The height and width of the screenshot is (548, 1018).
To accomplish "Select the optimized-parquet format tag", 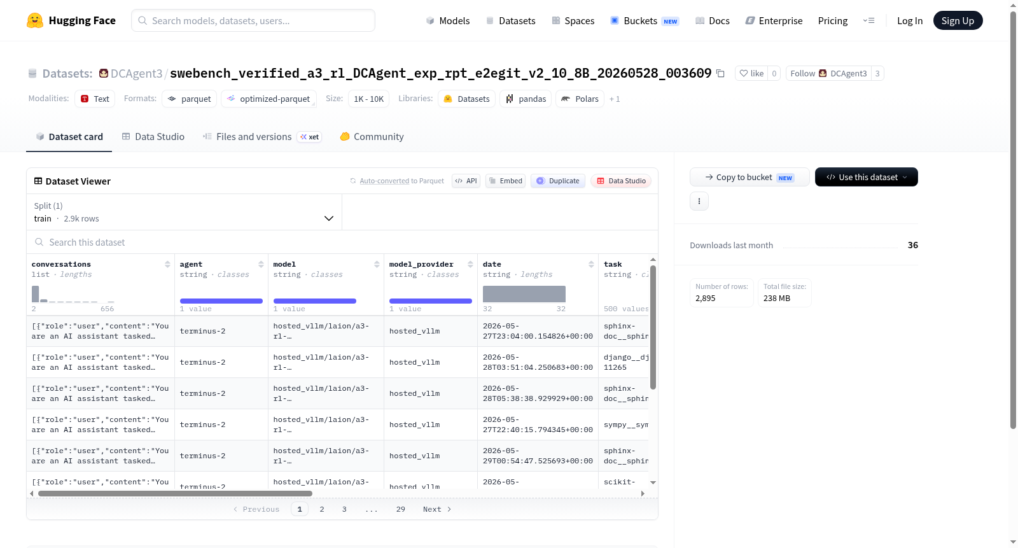I will coord(268,99).
